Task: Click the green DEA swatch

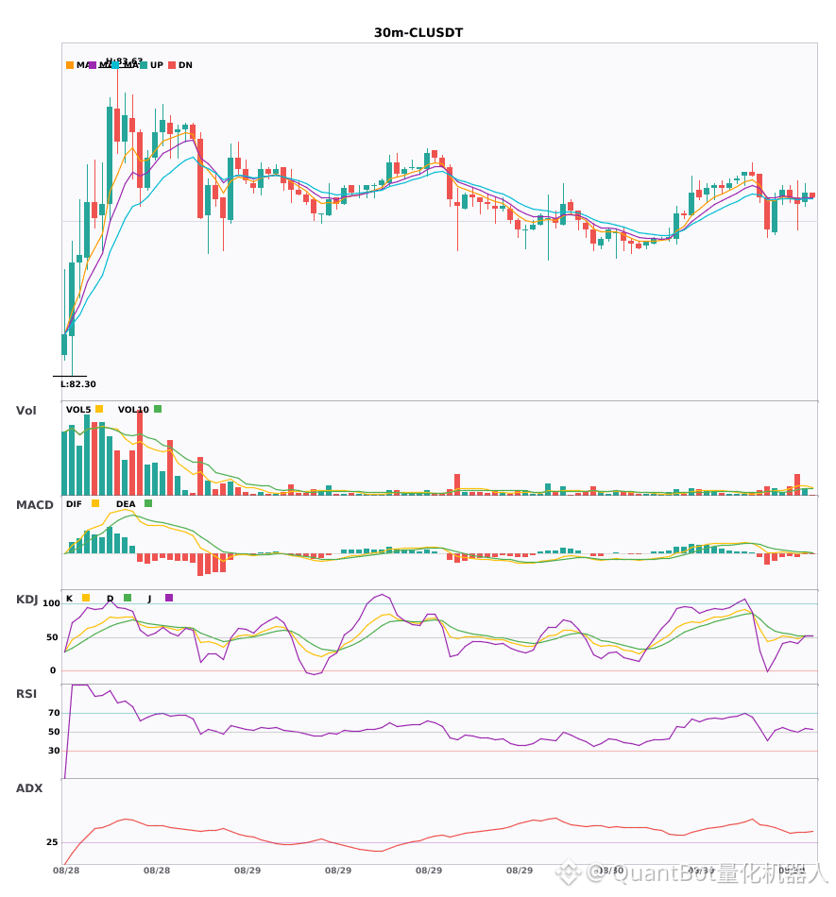Action: (x=148, y=503)
